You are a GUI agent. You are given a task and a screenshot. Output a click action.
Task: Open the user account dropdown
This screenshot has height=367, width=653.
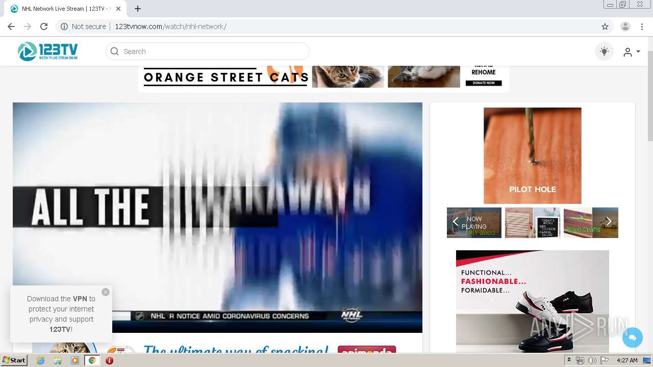(x=632, y=52)
